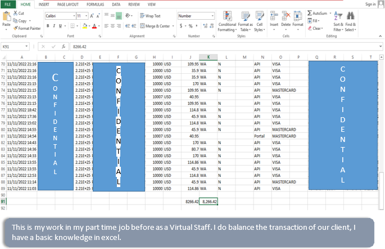
Task: Apply Comma Style icon
Action: click(x=197, y=26)
